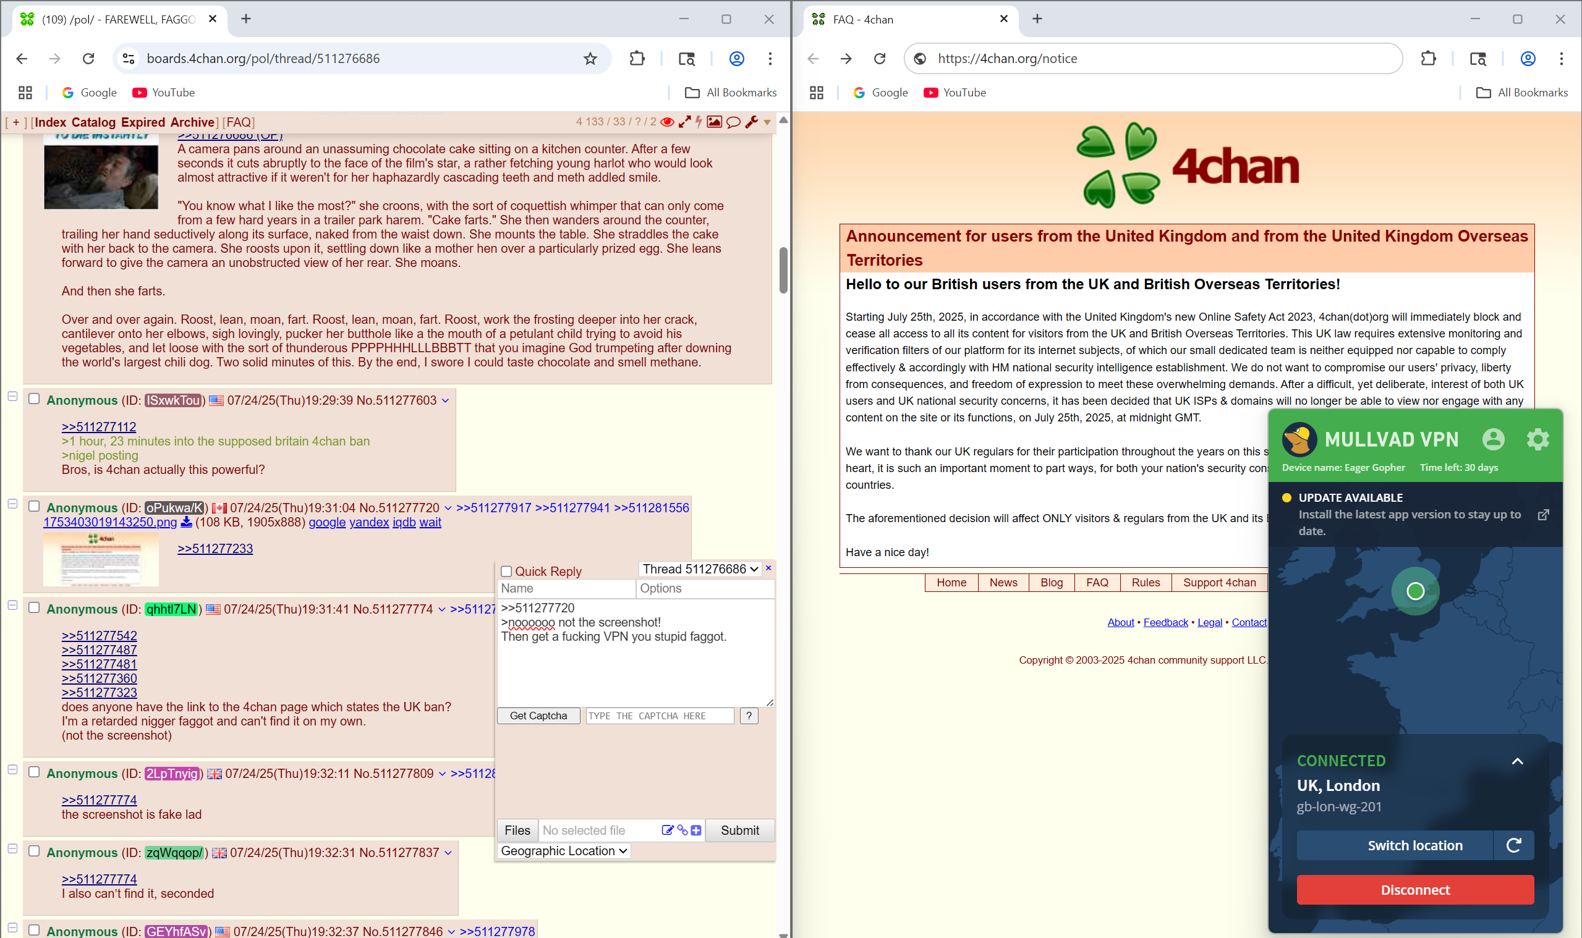Open the Thread 511276686 dropdown
Viewport: 1582px width, 938px height.
point(700,569)
